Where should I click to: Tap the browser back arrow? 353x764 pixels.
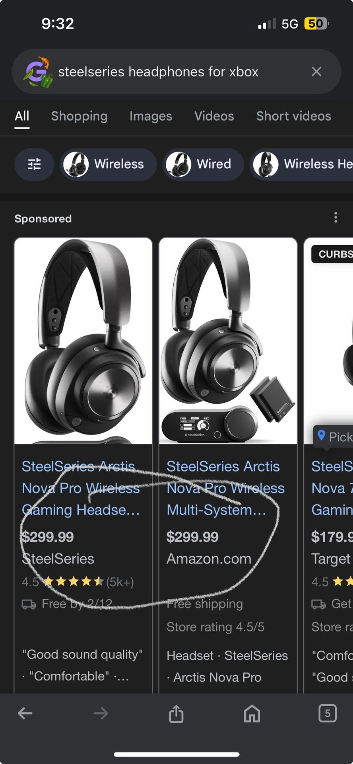[25, 713]
